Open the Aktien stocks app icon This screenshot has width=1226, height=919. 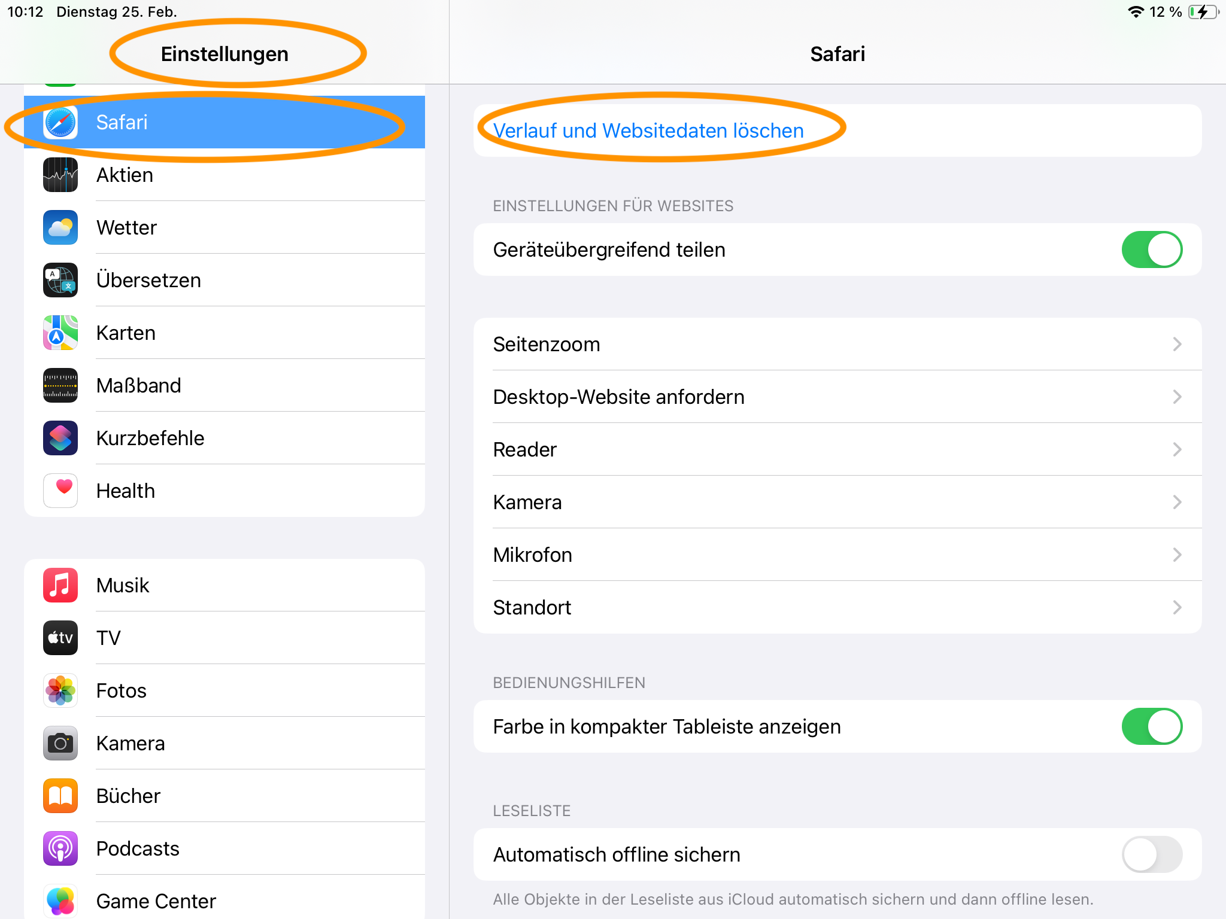[x=60, y=175]
